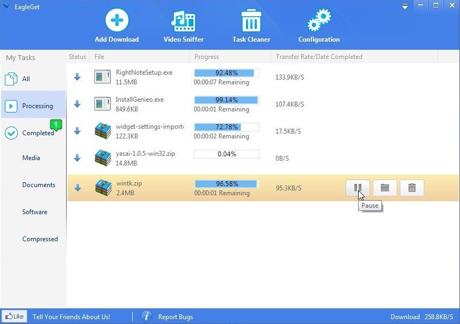
Task: Click the 95.3KB/S transfer rate
Action: coord(288,188)
